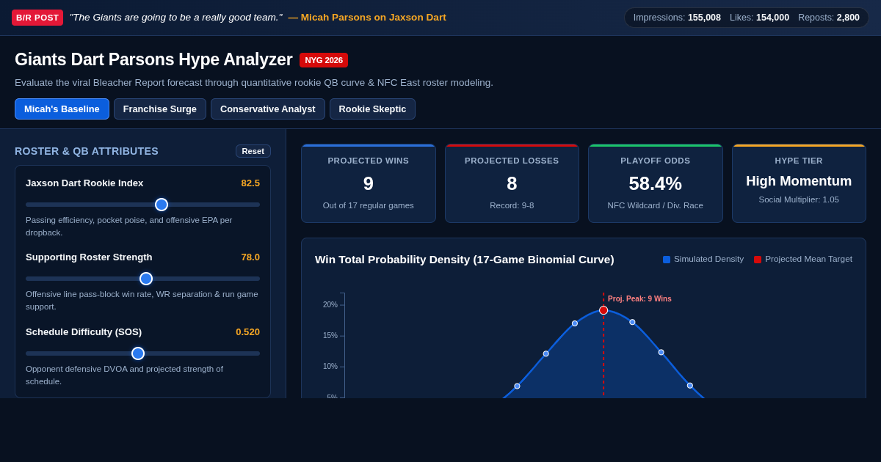Click the B/R POST badge
The image size is (881, 462).
click(x=37, y=18)
